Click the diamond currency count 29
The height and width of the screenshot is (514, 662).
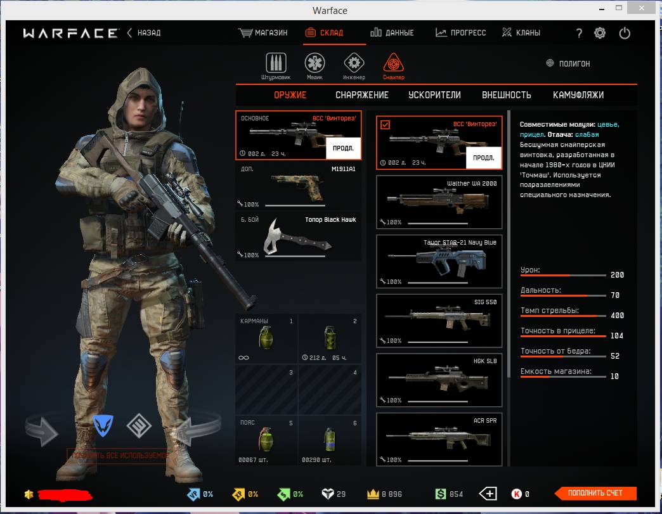pyautogui.click(x=341, y=494)
